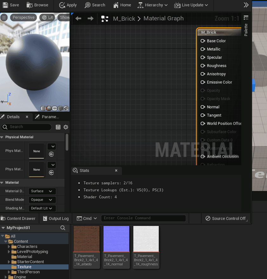Viewport: 267px width, 279px height.
Task: Open the Output Log
Action: tap(56, 219)
